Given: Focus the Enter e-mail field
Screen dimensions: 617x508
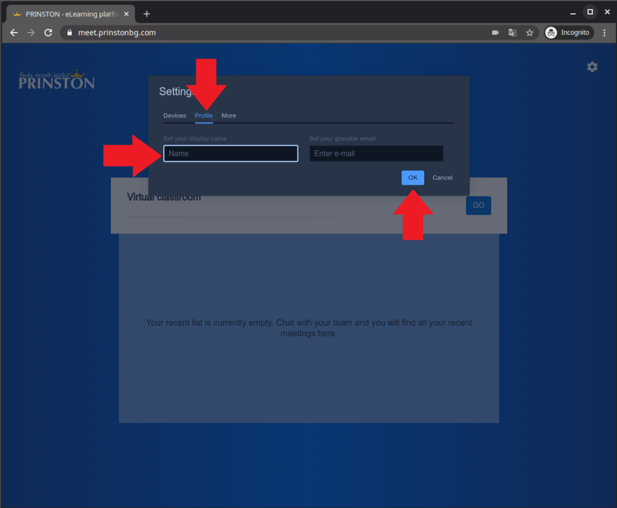Looking at the screenshot, I should (376, 153).
